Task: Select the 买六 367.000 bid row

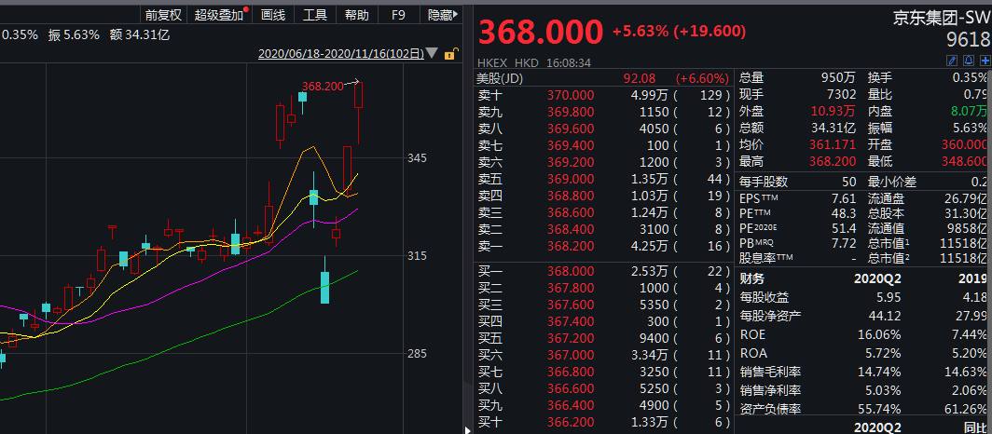Action: (603, 355)
